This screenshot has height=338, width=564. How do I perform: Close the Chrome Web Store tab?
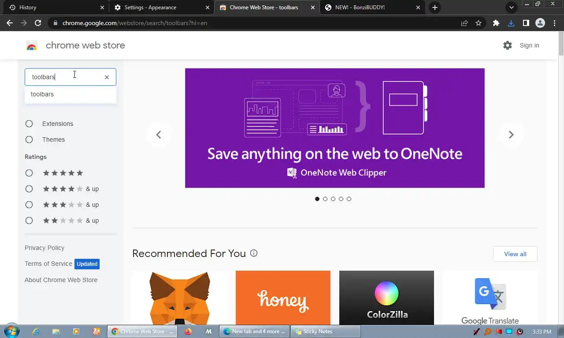tap(313, 7)
